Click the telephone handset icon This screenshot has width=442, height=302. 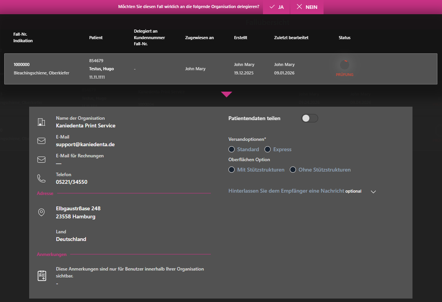41,178
